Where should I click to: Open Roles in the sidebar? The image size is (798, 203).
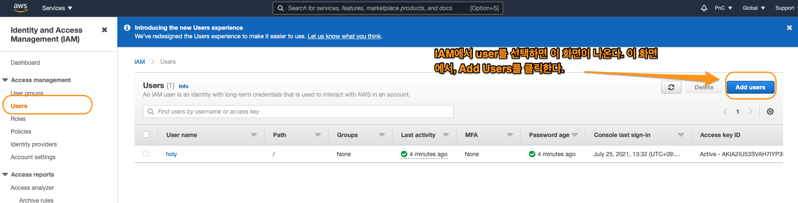[x=18, y=119]
